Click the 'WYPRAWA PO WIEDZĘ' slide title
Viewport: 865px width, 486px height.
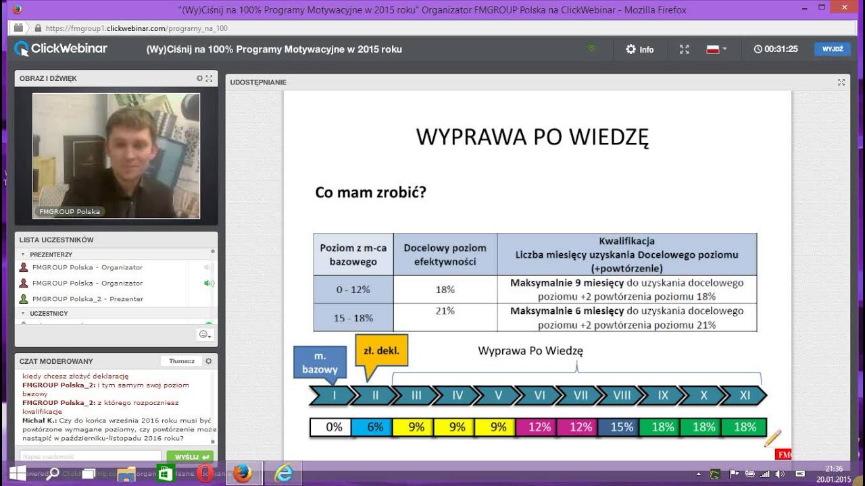[x=533, y=137]
